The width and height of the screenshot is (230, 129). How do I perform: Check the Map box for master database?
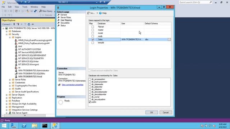[93, 30]
